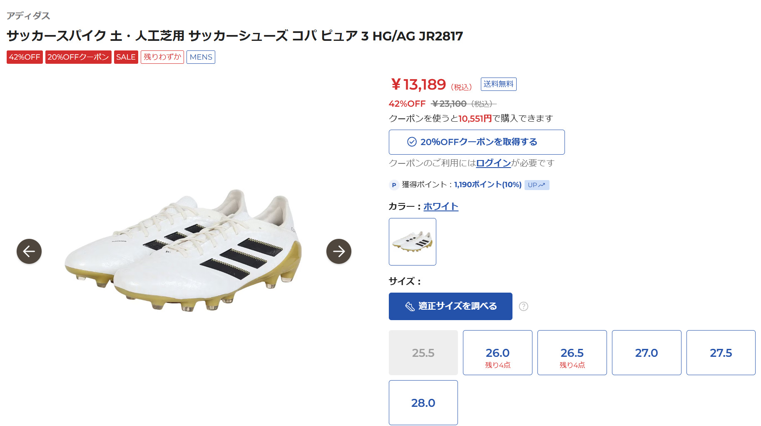Check the proper size finder button
The image size is (761, 426).
click(x=450, y=306)
